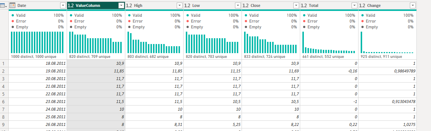Click the Low column 1.2 type icon
Image resolution: width=431 pixels, height=131 pixels.
188,5
